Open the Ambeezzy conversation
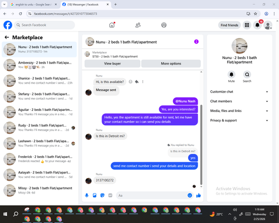The height and width of the screenshot is (223, 279). tap(39, 65)
